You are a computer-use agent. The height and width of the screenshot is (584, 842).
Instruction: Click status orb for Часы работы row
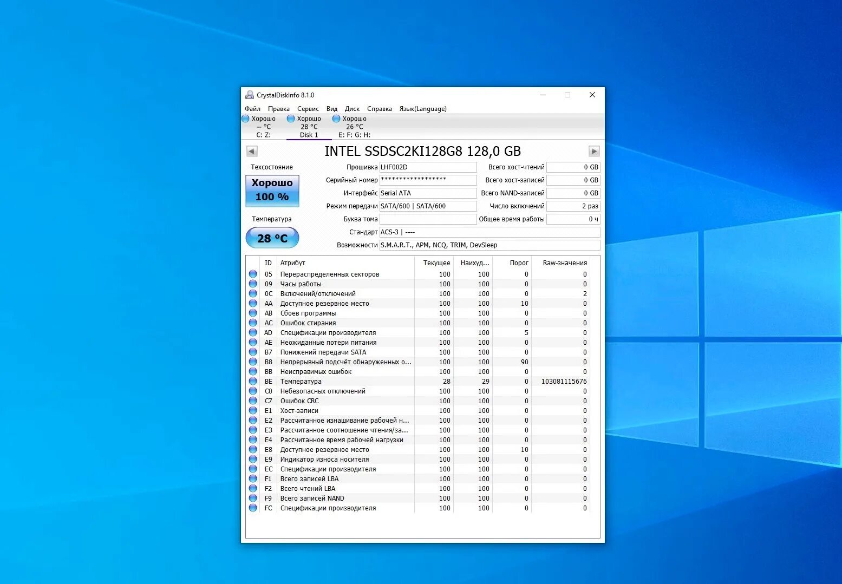pyautogui.click(x=253, y=284)
